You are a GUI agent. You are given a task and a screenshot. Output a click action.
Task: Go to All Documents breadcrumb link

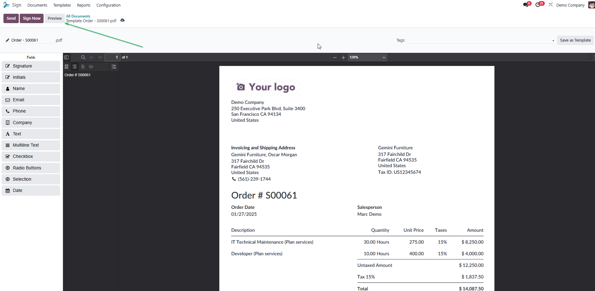[x=78, y=16]
